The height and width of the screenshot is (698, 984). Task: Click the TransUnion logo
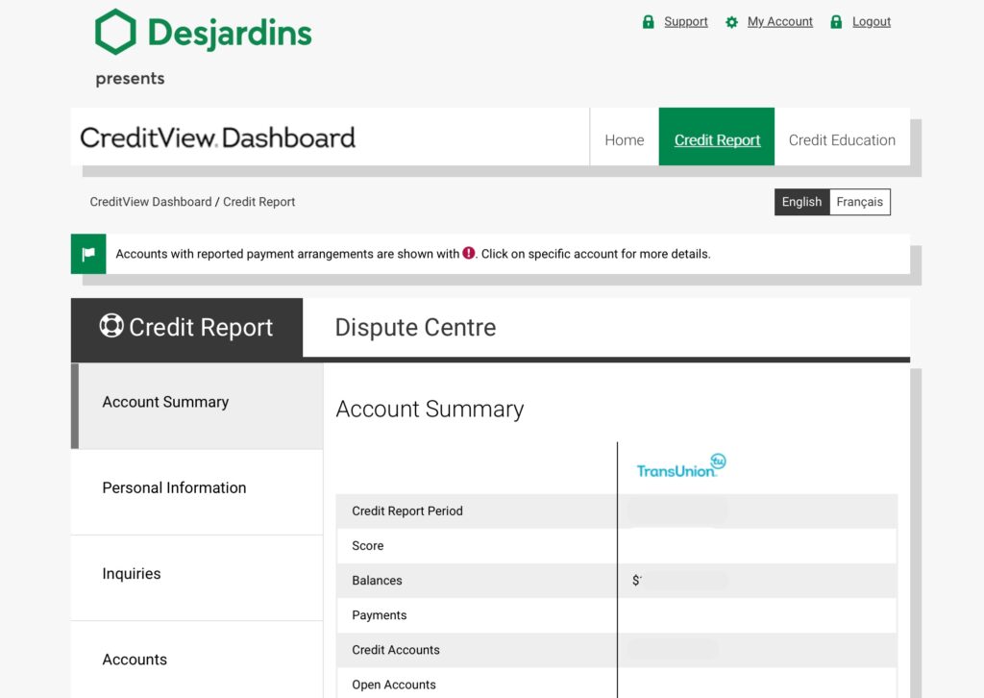[680, 466]
